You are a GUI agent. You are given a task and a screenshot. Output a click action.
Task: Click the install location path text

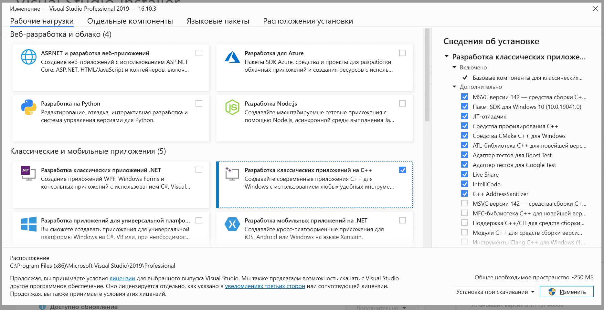[x=92, y=266]
